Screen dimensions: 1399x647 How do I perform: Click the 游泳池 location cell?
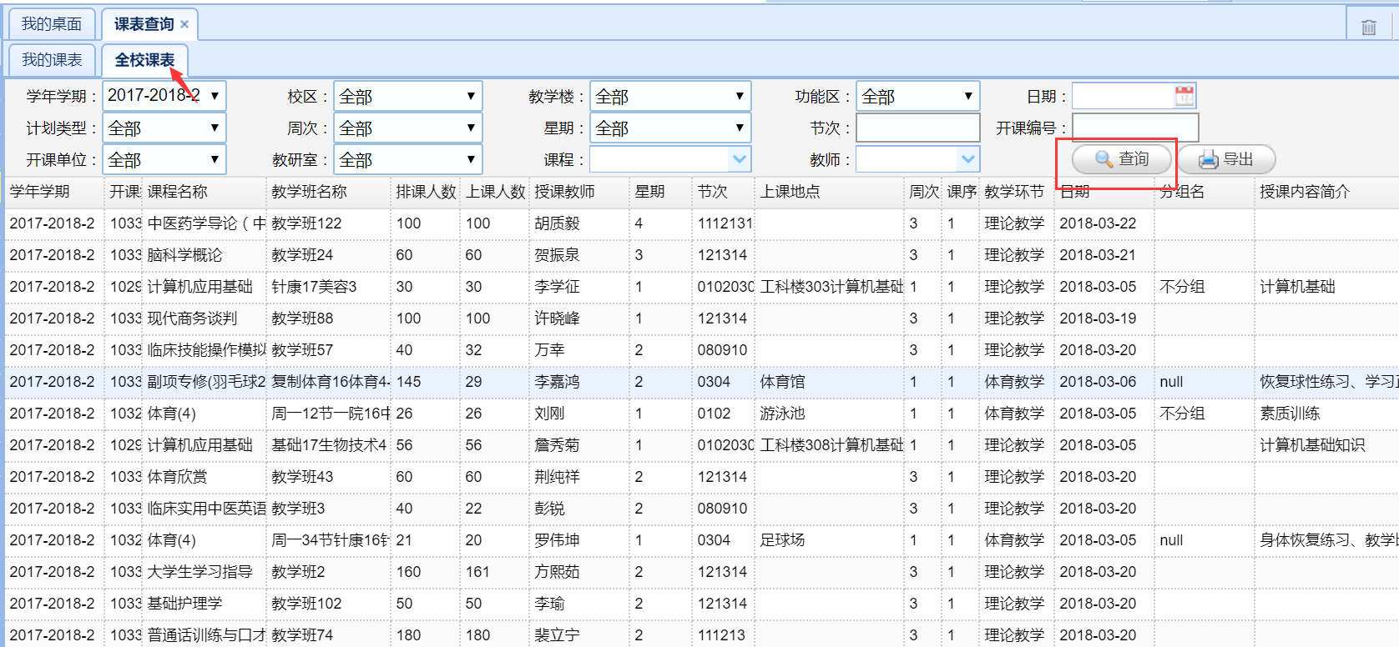coord(829,414)
